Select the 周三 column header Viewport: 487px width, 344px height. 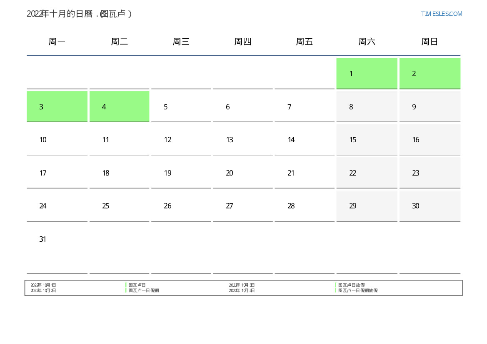pyautogui.click(x=181, y=42)
